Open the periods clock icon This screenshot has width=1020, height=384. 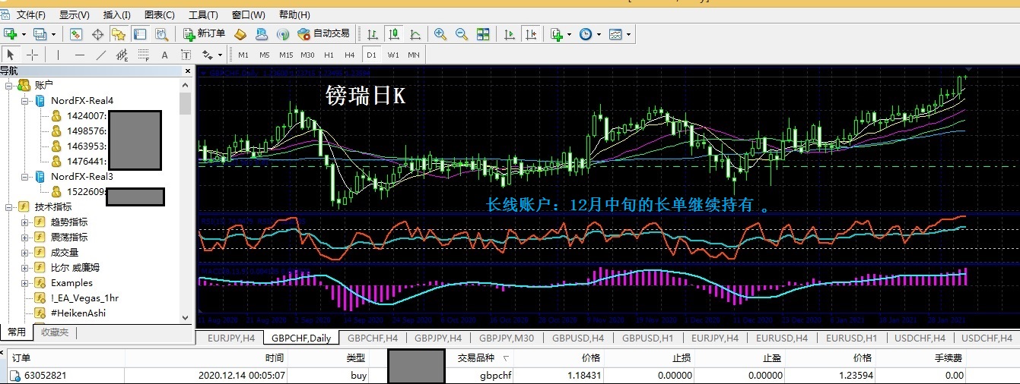click(586, 34)
